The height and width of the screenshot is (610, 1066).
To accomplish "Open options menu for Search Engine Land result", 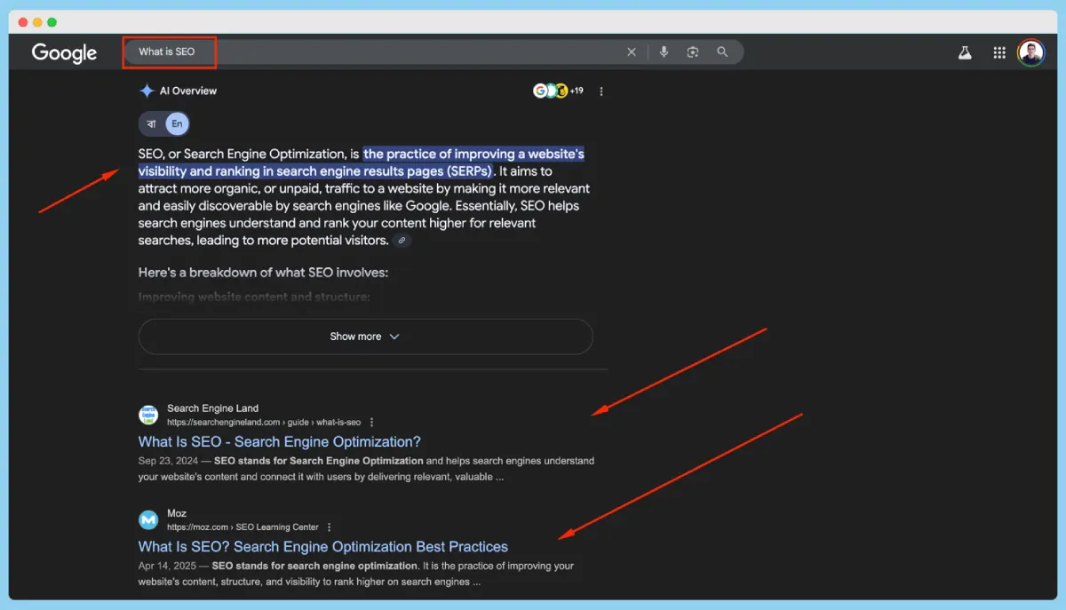I will [x=371, y=422].
